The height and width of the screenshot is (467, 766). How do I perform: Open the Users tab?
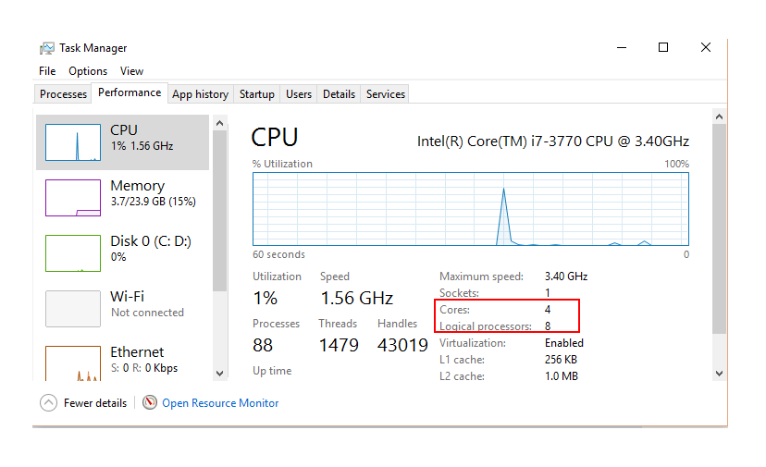tap(299, 94)
